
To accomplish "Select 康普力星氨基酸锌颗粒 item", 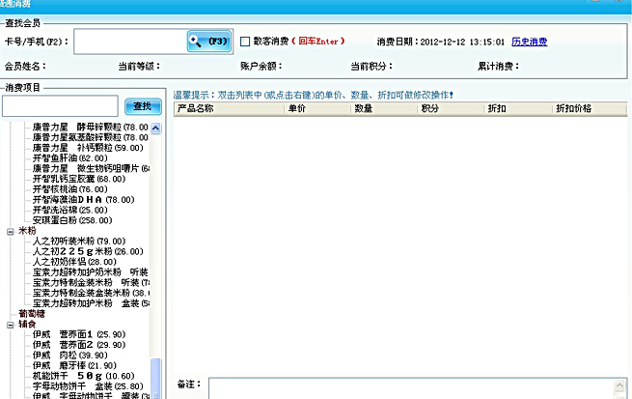I will click(91, 137).
